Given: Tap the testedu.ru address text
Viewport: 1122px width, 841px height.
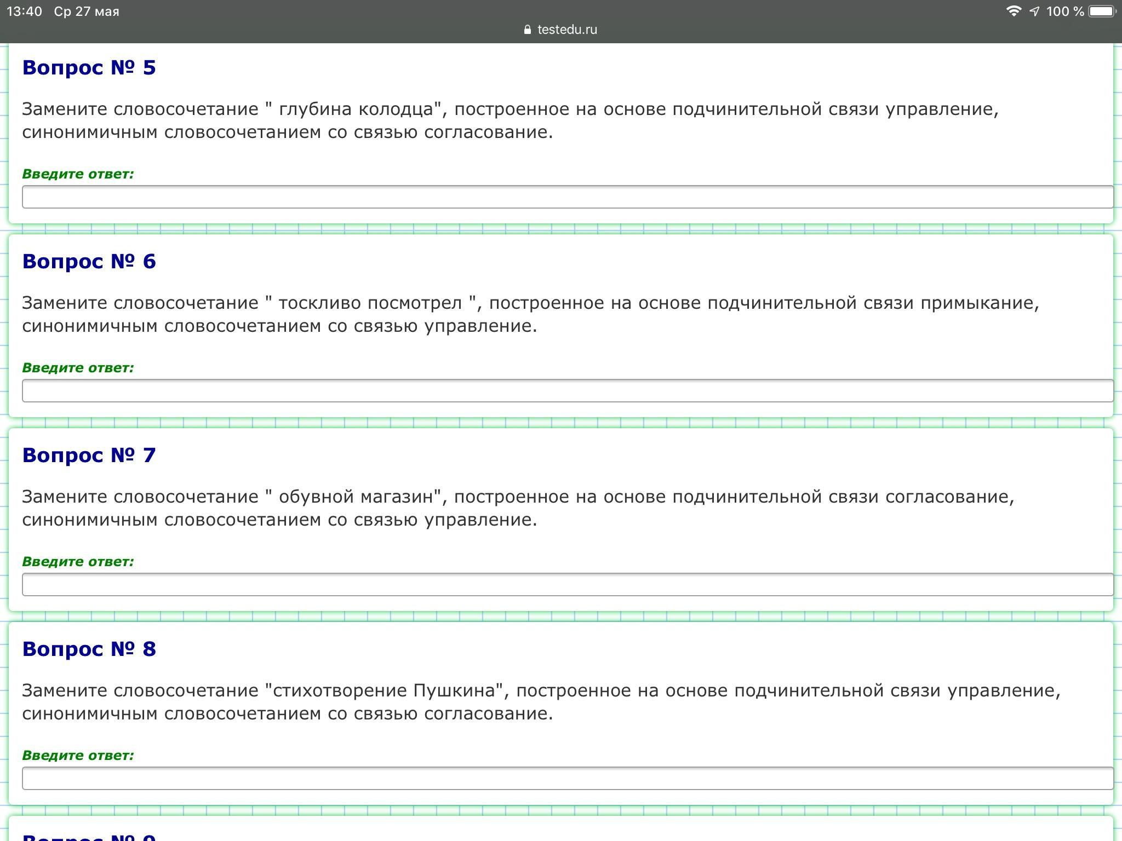Looking at the screenshot, I should point(567,30).
